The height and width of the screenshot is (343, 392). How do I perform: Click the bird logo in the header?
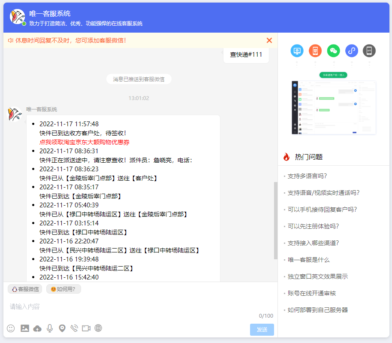[17, 17]
